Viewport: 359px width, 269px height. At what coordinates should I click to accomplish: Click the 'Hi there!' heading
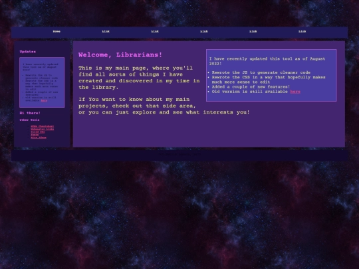coord(30,113)
